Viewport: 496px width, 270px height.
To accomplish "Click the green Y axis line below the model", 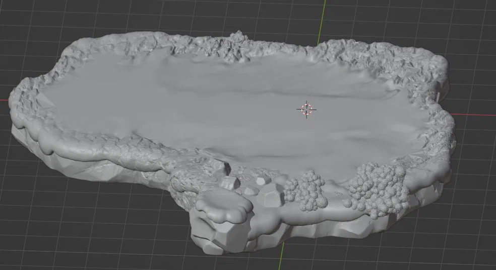I will coord(281,256).
